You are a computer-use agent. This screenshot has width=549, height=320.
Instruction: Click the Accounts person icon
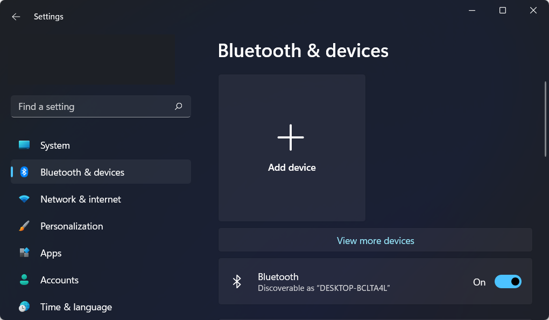pyautogui.click(x=24, y=280)
